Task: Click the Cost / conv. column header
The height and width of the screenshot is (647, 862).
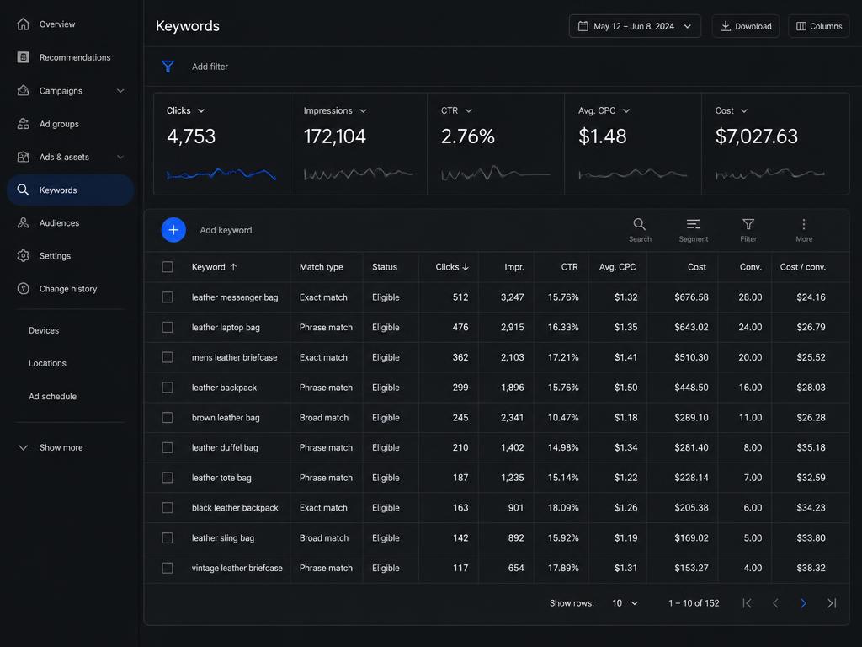Action: 802,267
